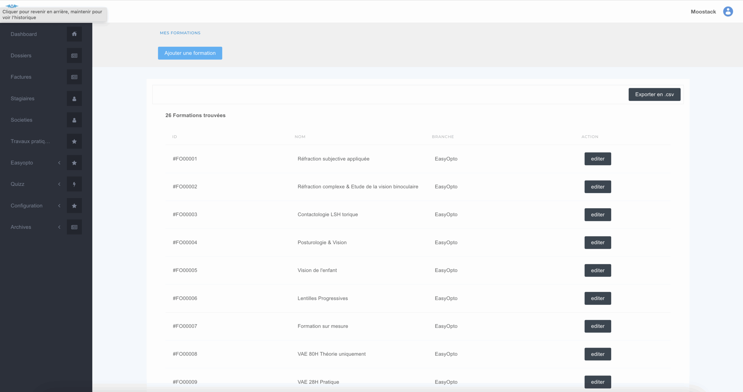The image size is (743, 392).
Task: Click the Factures sidebar icon
Action: [x=74, y=77]
